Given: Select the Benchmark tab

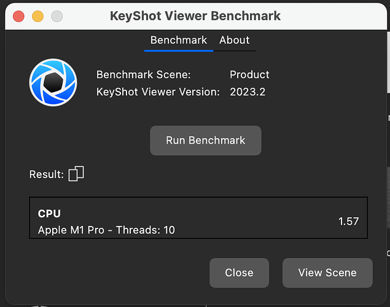Looking at the screenshot, I should click(x=179, y=40).
